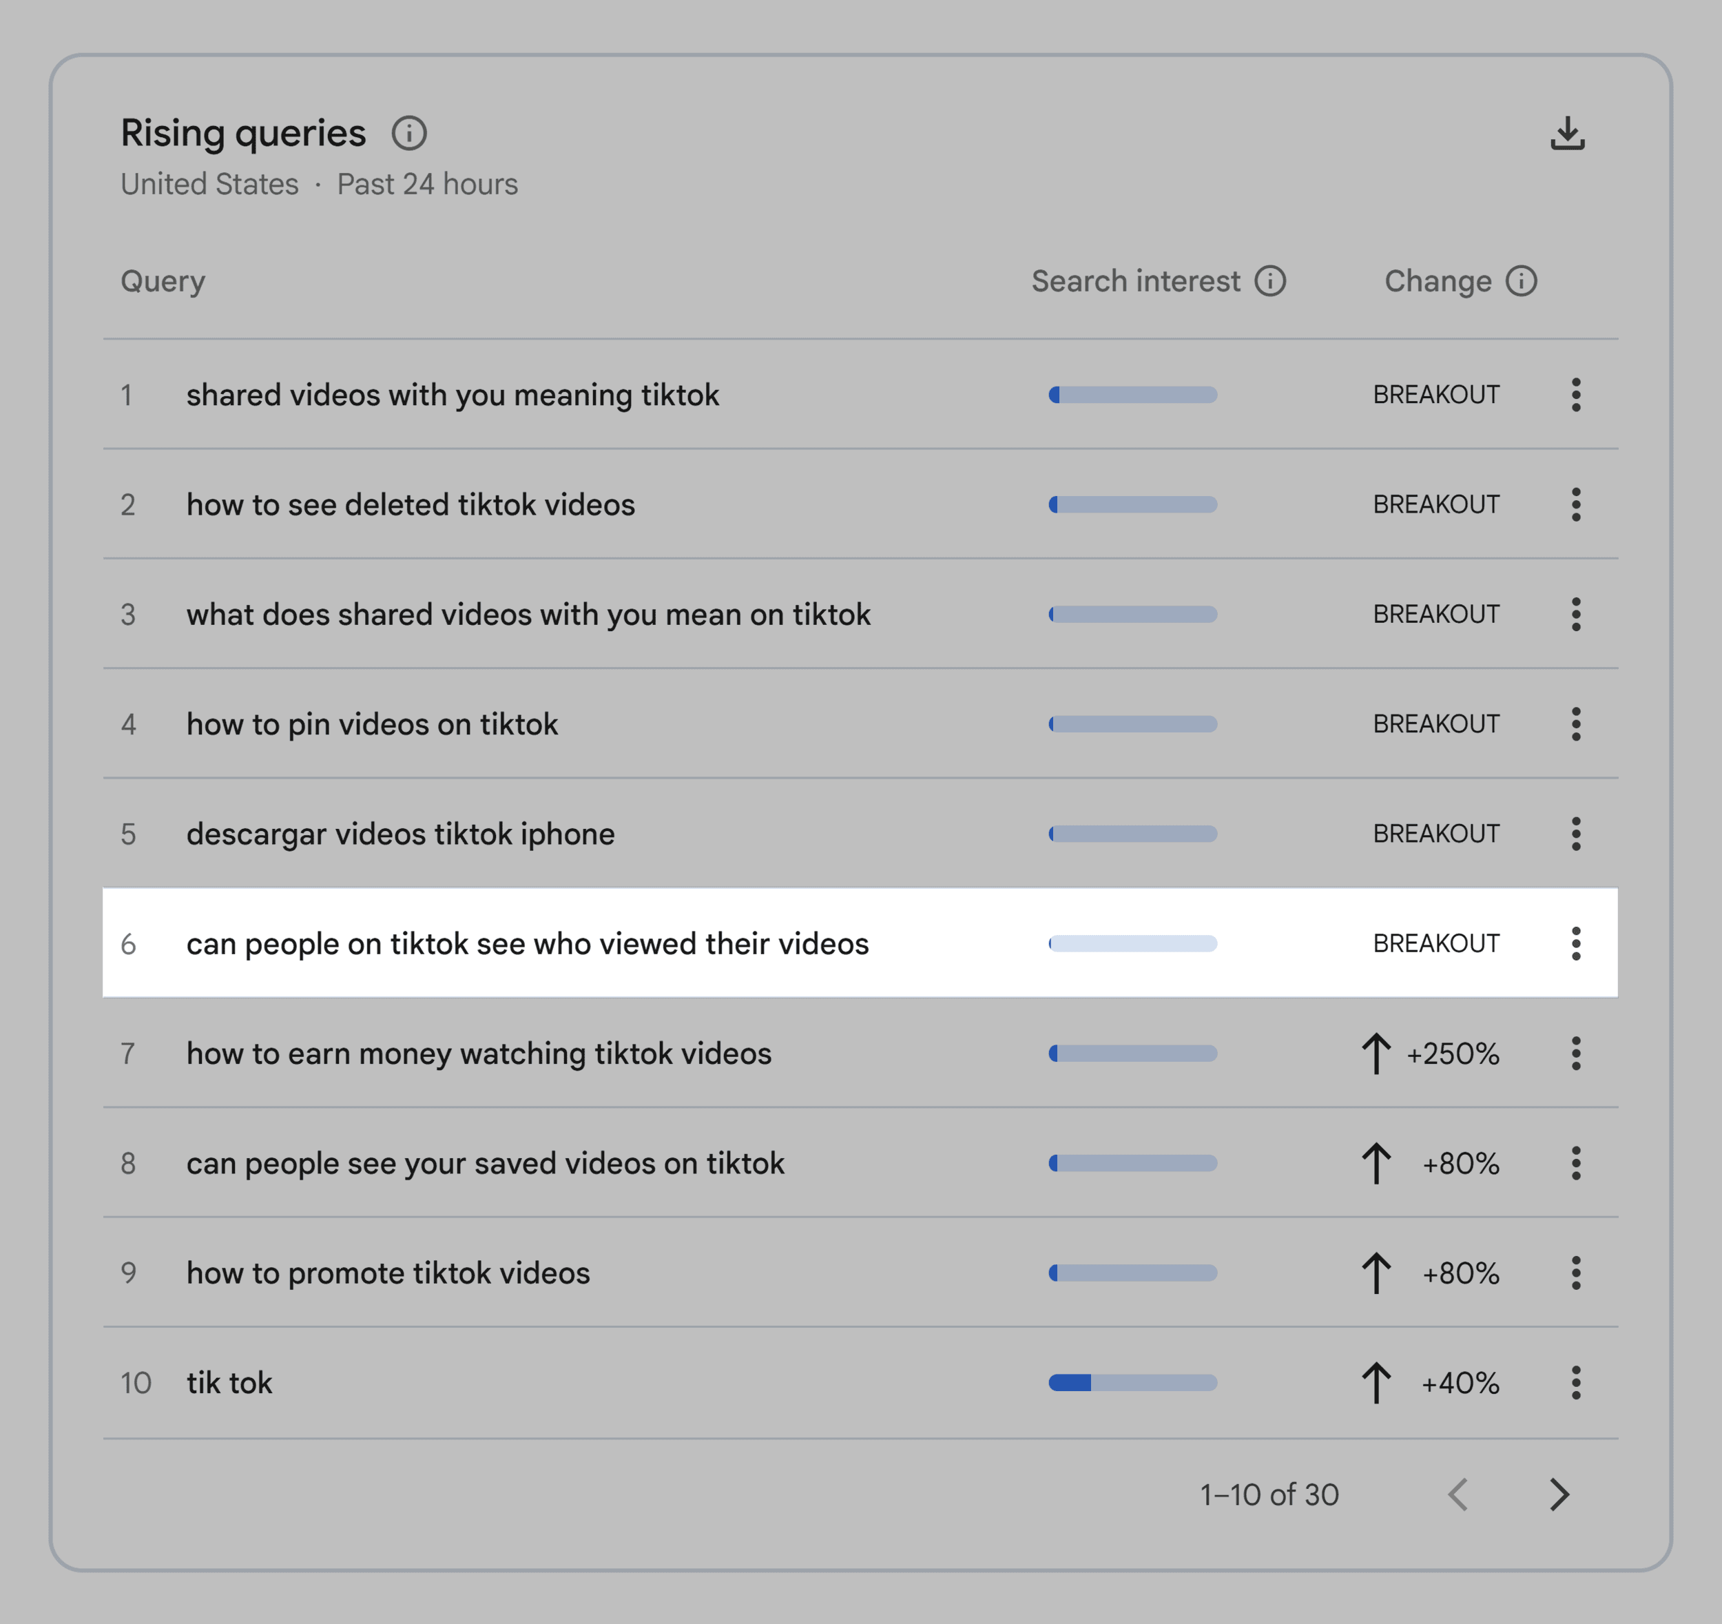Viewport: 1722px width, 1624px height.
Task: Open options menu for how to see deleted tiktok videos
Action: click(x=1577, y=504)
